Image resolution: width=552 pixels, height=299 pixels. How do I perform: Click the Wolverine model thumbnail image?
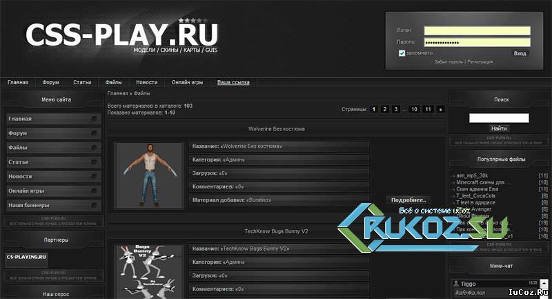click(x=149, y=175)
